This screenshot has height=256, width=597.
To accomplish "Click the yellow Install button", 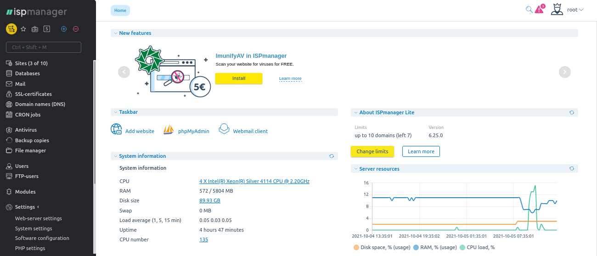I will pyautogui.click(x=239, y=78).
